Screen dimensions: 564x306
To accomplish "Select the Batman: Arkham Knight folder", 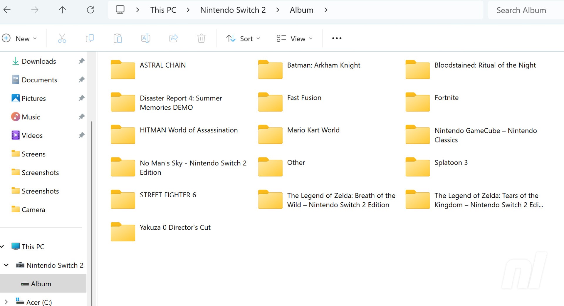I will pos(309,69).
